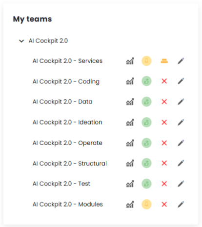Open statistics chart for Coding team
Screen dimensions: 202x227
130,81
